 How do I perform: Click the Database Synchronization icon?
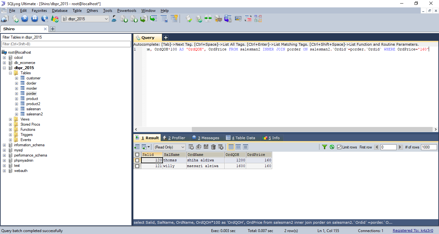tap(199, 19)
